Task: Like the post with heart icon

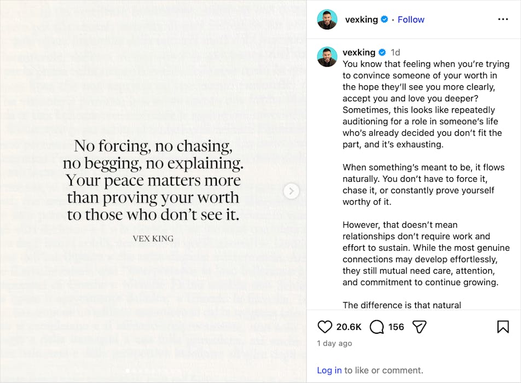Action: click(x=325, y=327)
